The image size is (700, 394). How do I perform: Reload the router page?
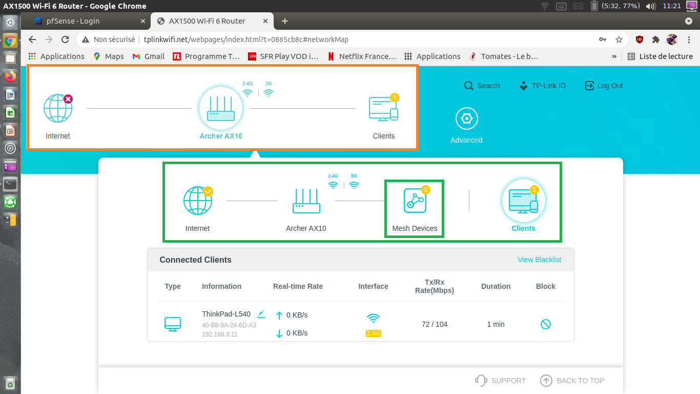[65, 40]
